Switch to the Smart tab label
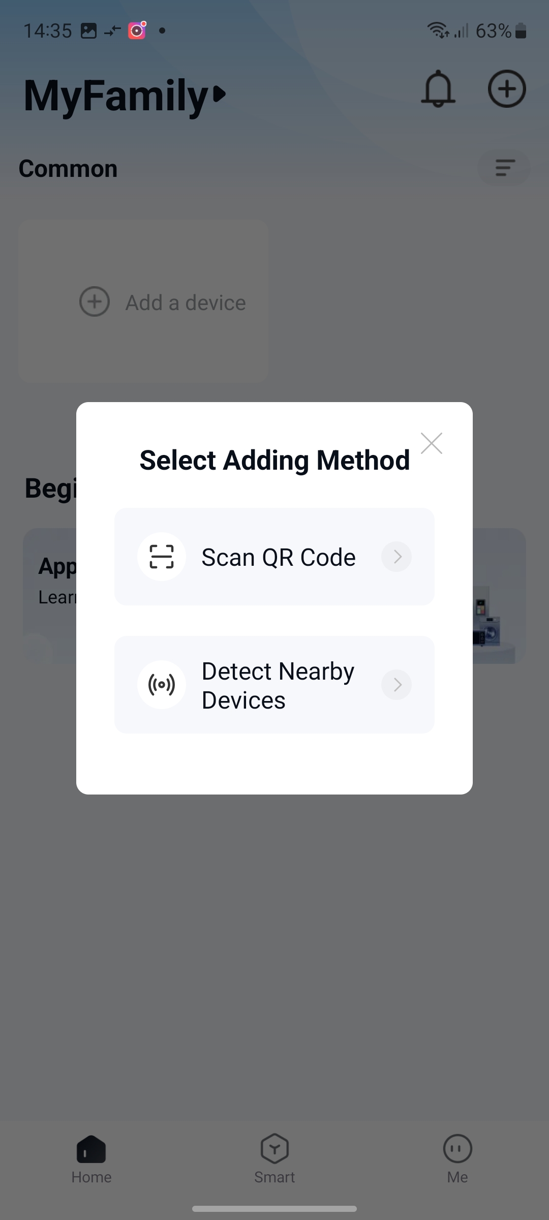 [274, 1177]
